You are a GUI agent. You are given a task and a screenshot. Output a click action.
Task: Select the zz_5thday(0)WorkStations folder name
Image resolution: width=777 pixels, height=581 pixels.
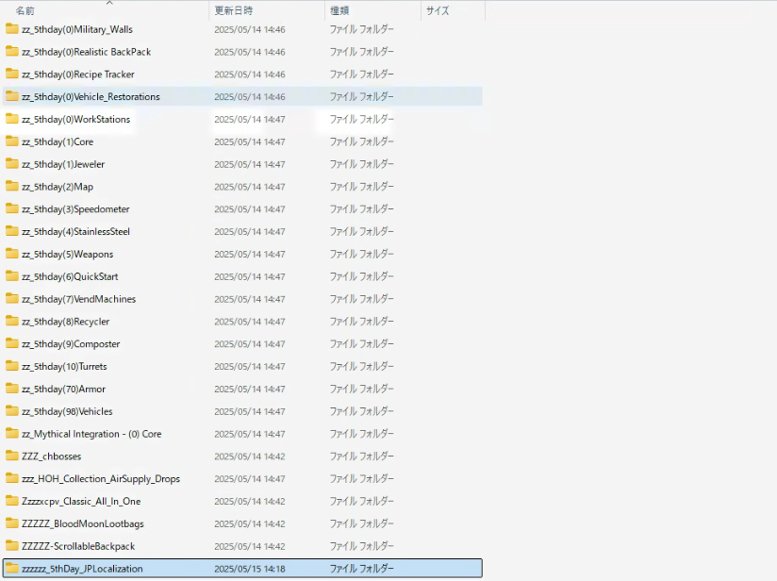[x=75, y=119]
